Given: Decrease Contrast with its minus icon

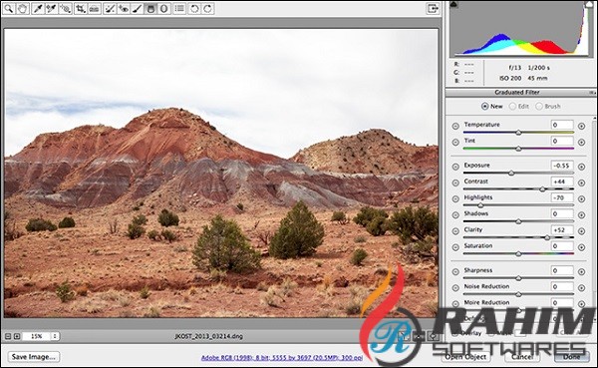Looking at the screenshot, I should point(455,183).
